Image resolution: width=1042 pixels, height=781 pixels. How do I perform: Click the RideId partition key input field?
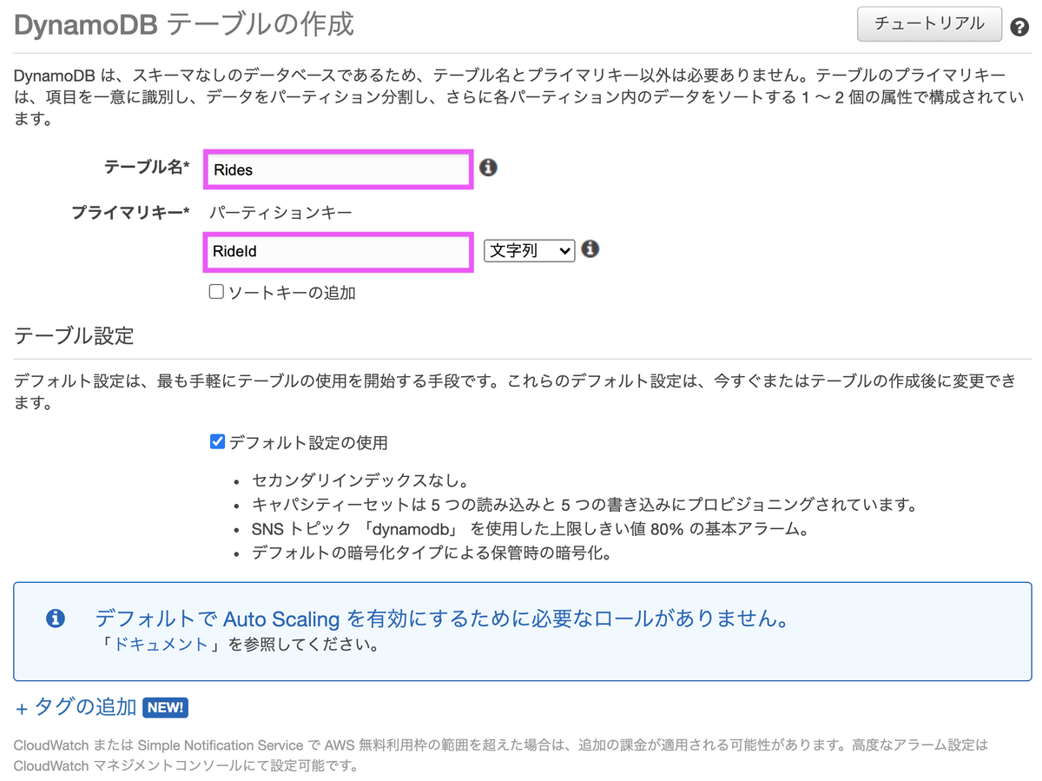pos(338,251)
